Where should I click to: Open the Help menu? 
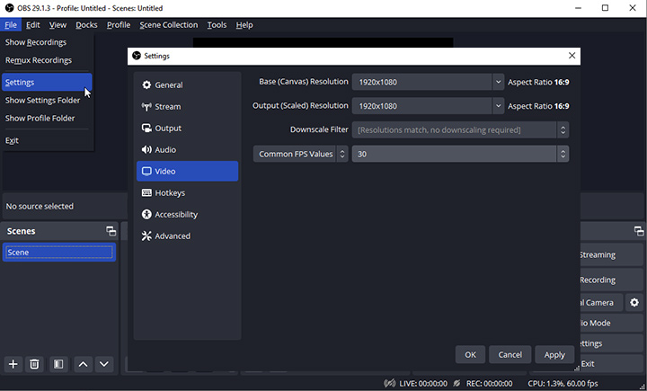[x=244, y=25]
